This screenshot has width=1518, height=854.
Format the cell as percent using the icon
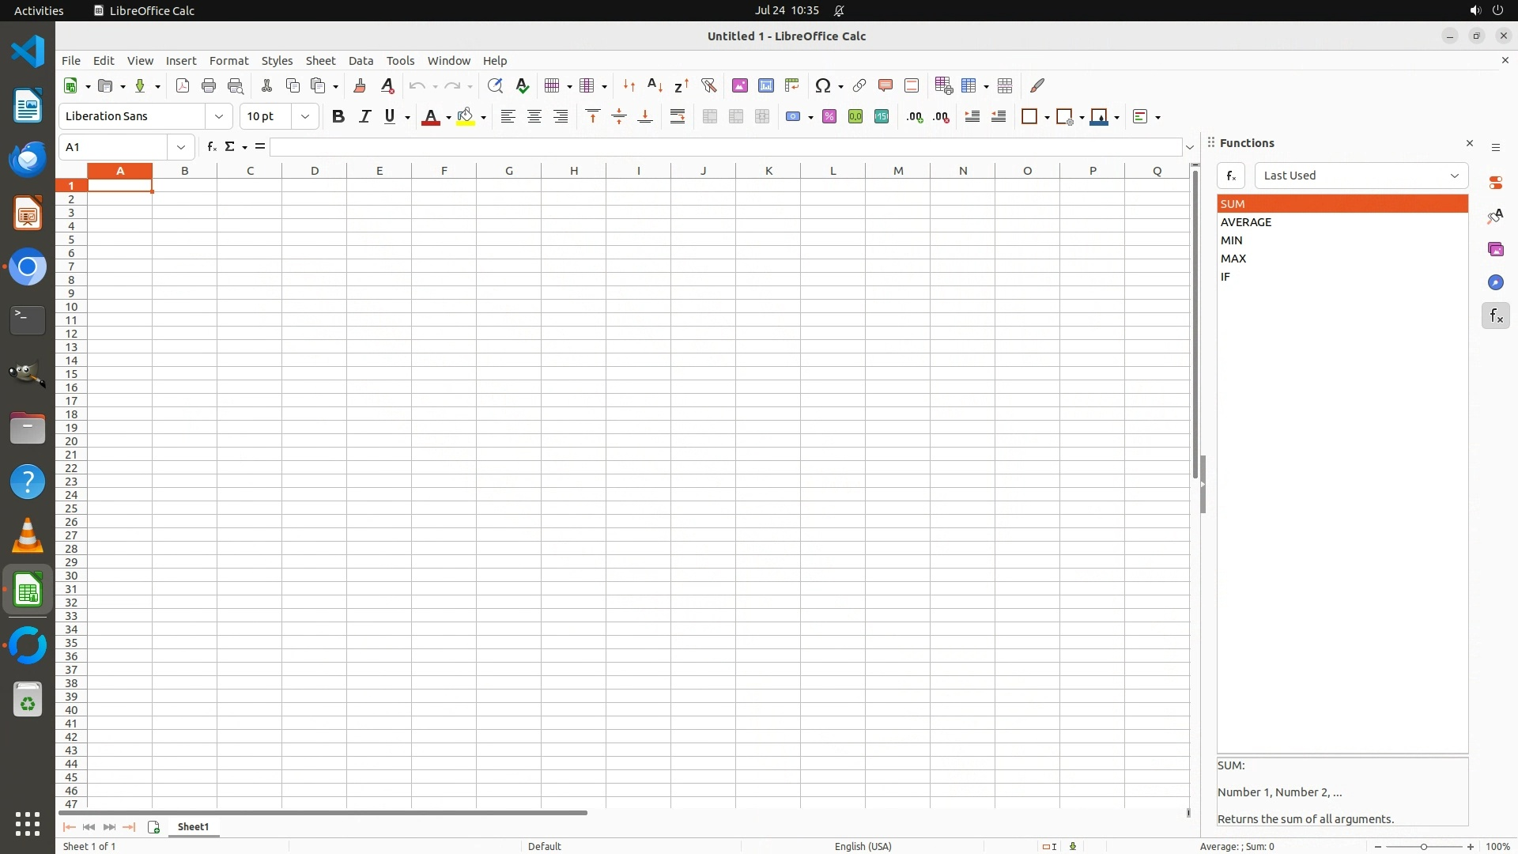point(829,117)
